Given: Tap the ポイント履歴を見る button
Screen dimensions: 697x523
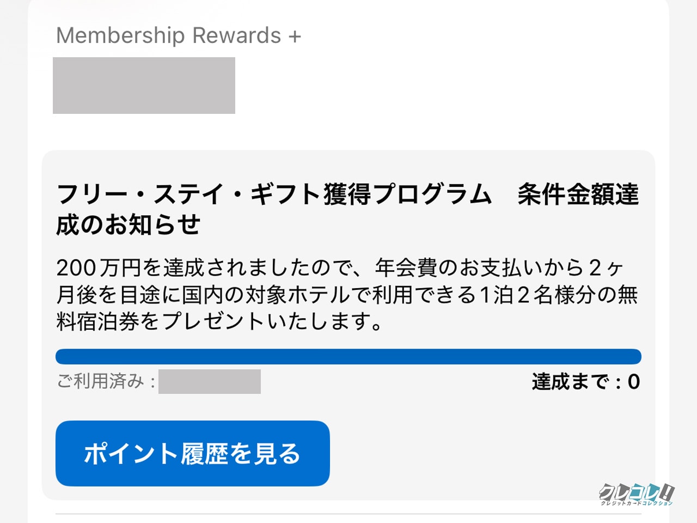Looking at the screenshot, I should click(x=192, y=453).
